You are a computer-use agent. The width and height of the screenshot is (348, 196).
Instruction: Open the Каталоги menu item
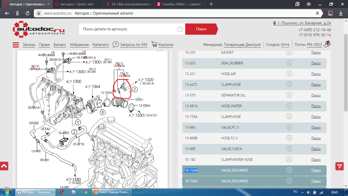pos(101,45)
